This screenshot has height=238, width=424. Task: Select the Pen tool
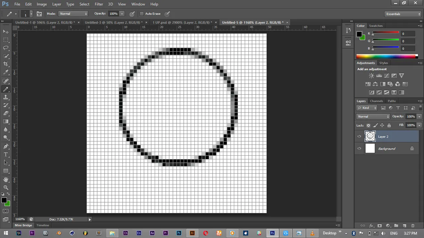tap(6, 146)
